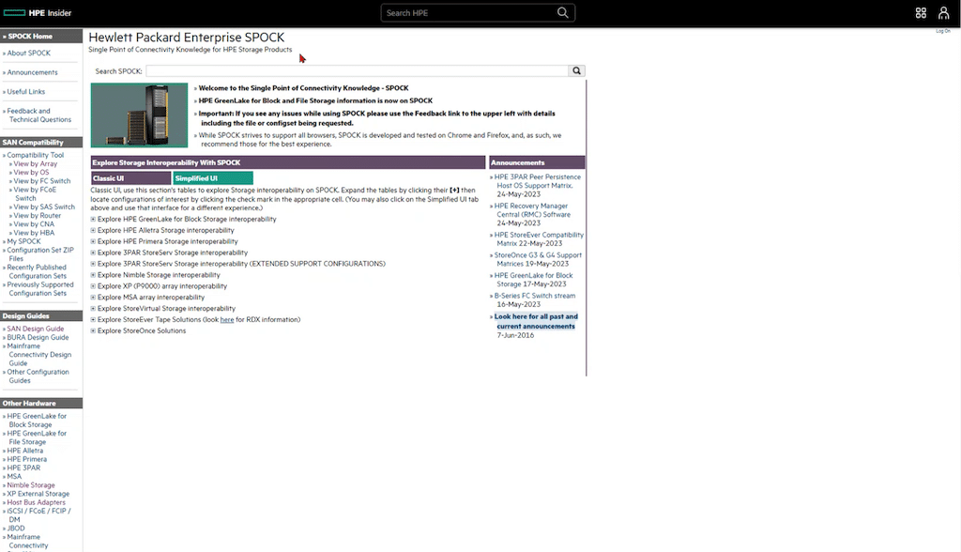Open Other Configuration Guides
This screenshot has width=961, height=552.
(38, 376)
